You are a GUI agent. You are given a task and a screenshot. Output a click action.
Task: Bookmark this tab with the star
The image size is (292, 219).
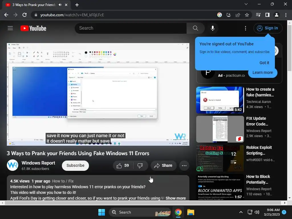tap(247, 15)
